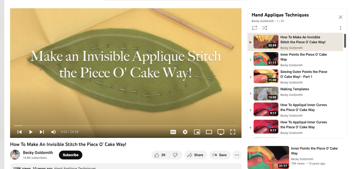Image resolution: width=353 pixels, height=169 pixels.
Task: Toggle playlist shuffle
Action: [x=264, y=28]
